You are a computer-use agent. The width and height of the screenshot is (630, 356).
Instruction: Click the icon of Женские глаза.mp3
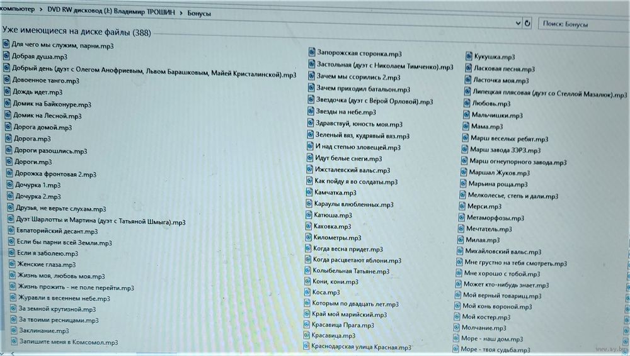click(13, 264)
